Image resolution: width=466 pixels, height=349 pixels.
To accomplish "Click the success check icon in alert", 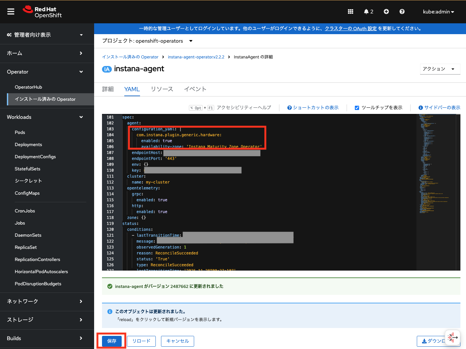I will (110, 286).
